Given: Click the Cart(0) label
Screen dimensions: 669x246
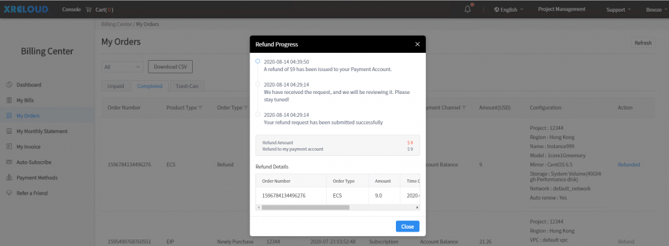Looking at the screenshot, I should tap(104, 9).
